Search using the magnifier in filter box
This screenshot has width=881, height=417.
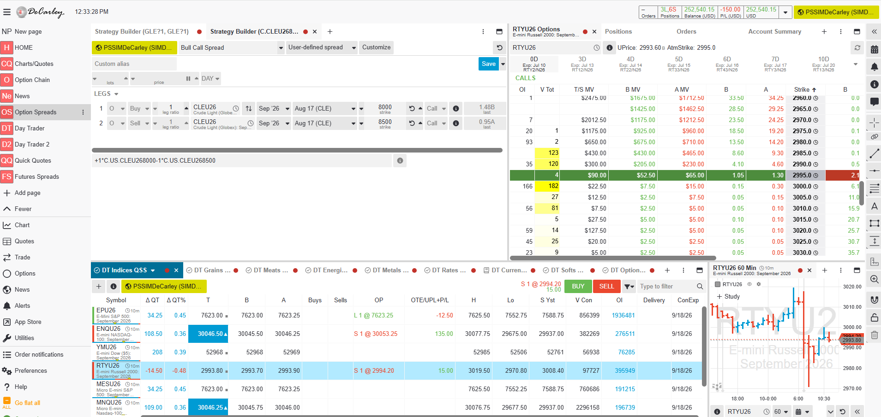pos(700,287)
